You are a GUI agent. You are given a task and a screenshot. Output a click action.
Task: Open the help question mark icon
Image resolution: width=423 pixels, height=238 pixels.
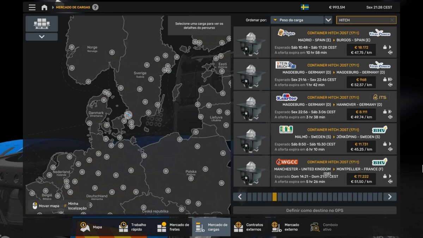pos(95,7)
